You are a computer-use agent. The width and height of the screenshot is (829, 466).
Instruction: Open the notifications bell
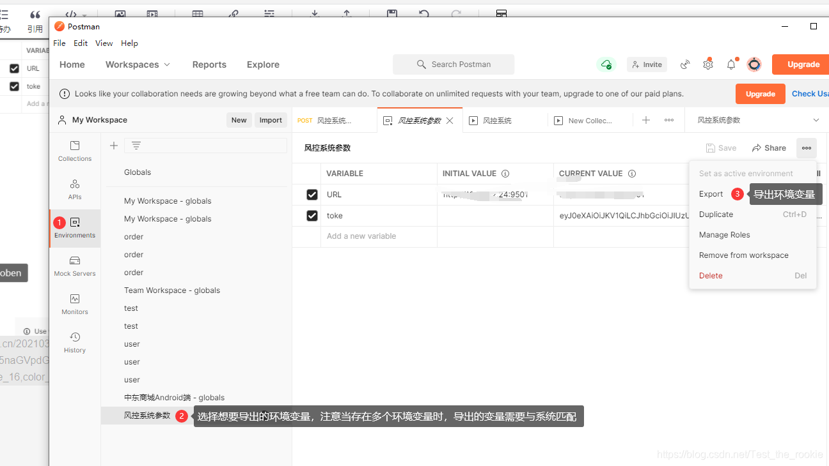[731, 64]
